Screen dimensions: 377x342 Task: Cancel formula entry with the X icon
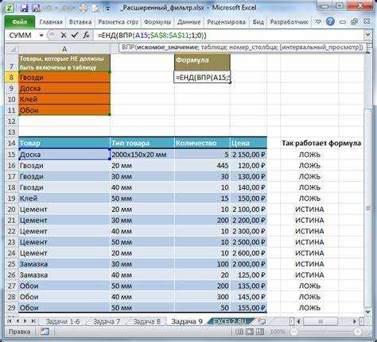click(64, 35)
